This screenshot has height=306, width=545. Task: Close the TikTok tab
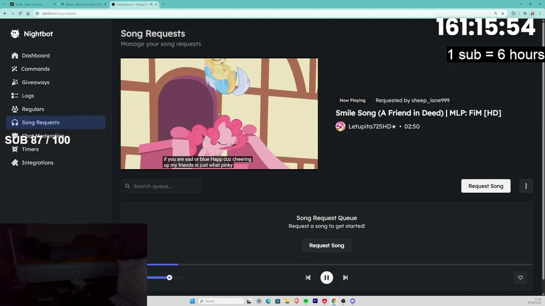pos(54,4)
